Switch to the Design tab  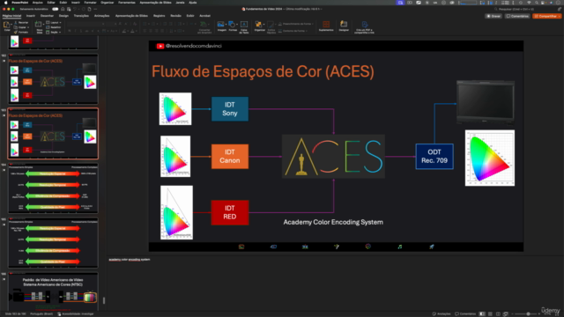[63, 16]
